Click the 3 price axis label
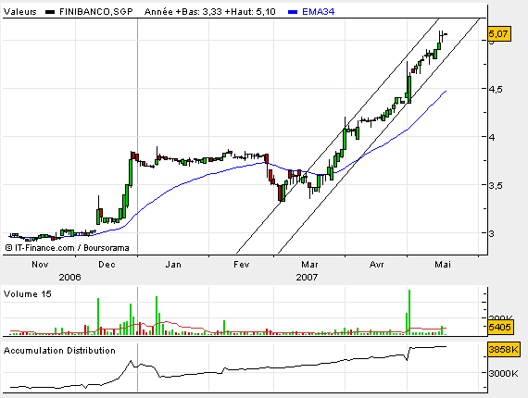The width and height of the screenshot is (528, 398). (492, 233)
